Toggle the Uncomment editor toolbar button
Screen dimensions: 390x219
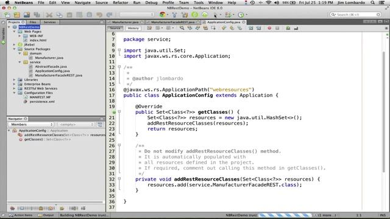(x=296, y=28)
